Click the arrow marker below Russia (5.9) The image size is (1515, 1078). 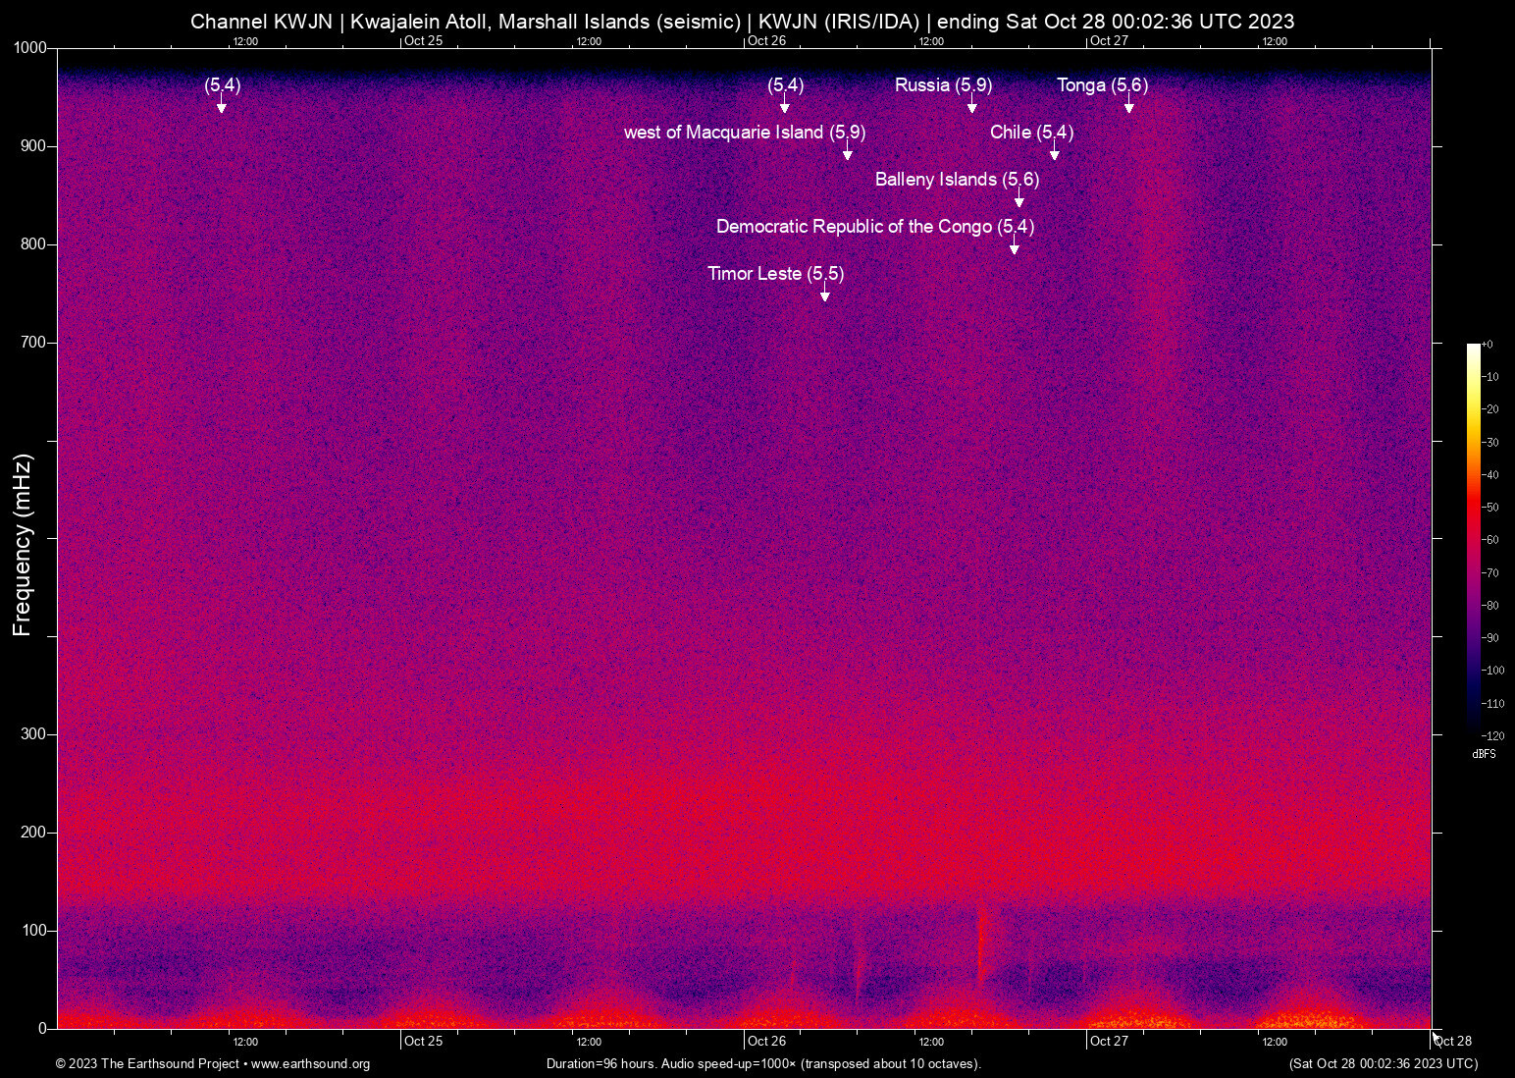coord(972,104)
